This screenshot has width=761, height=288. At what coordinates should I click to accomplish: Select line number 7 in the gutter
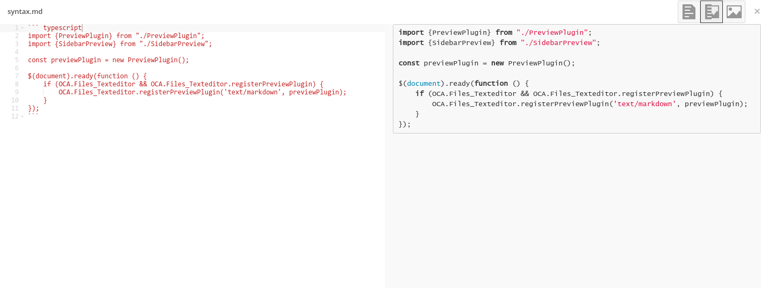[17, 76]
